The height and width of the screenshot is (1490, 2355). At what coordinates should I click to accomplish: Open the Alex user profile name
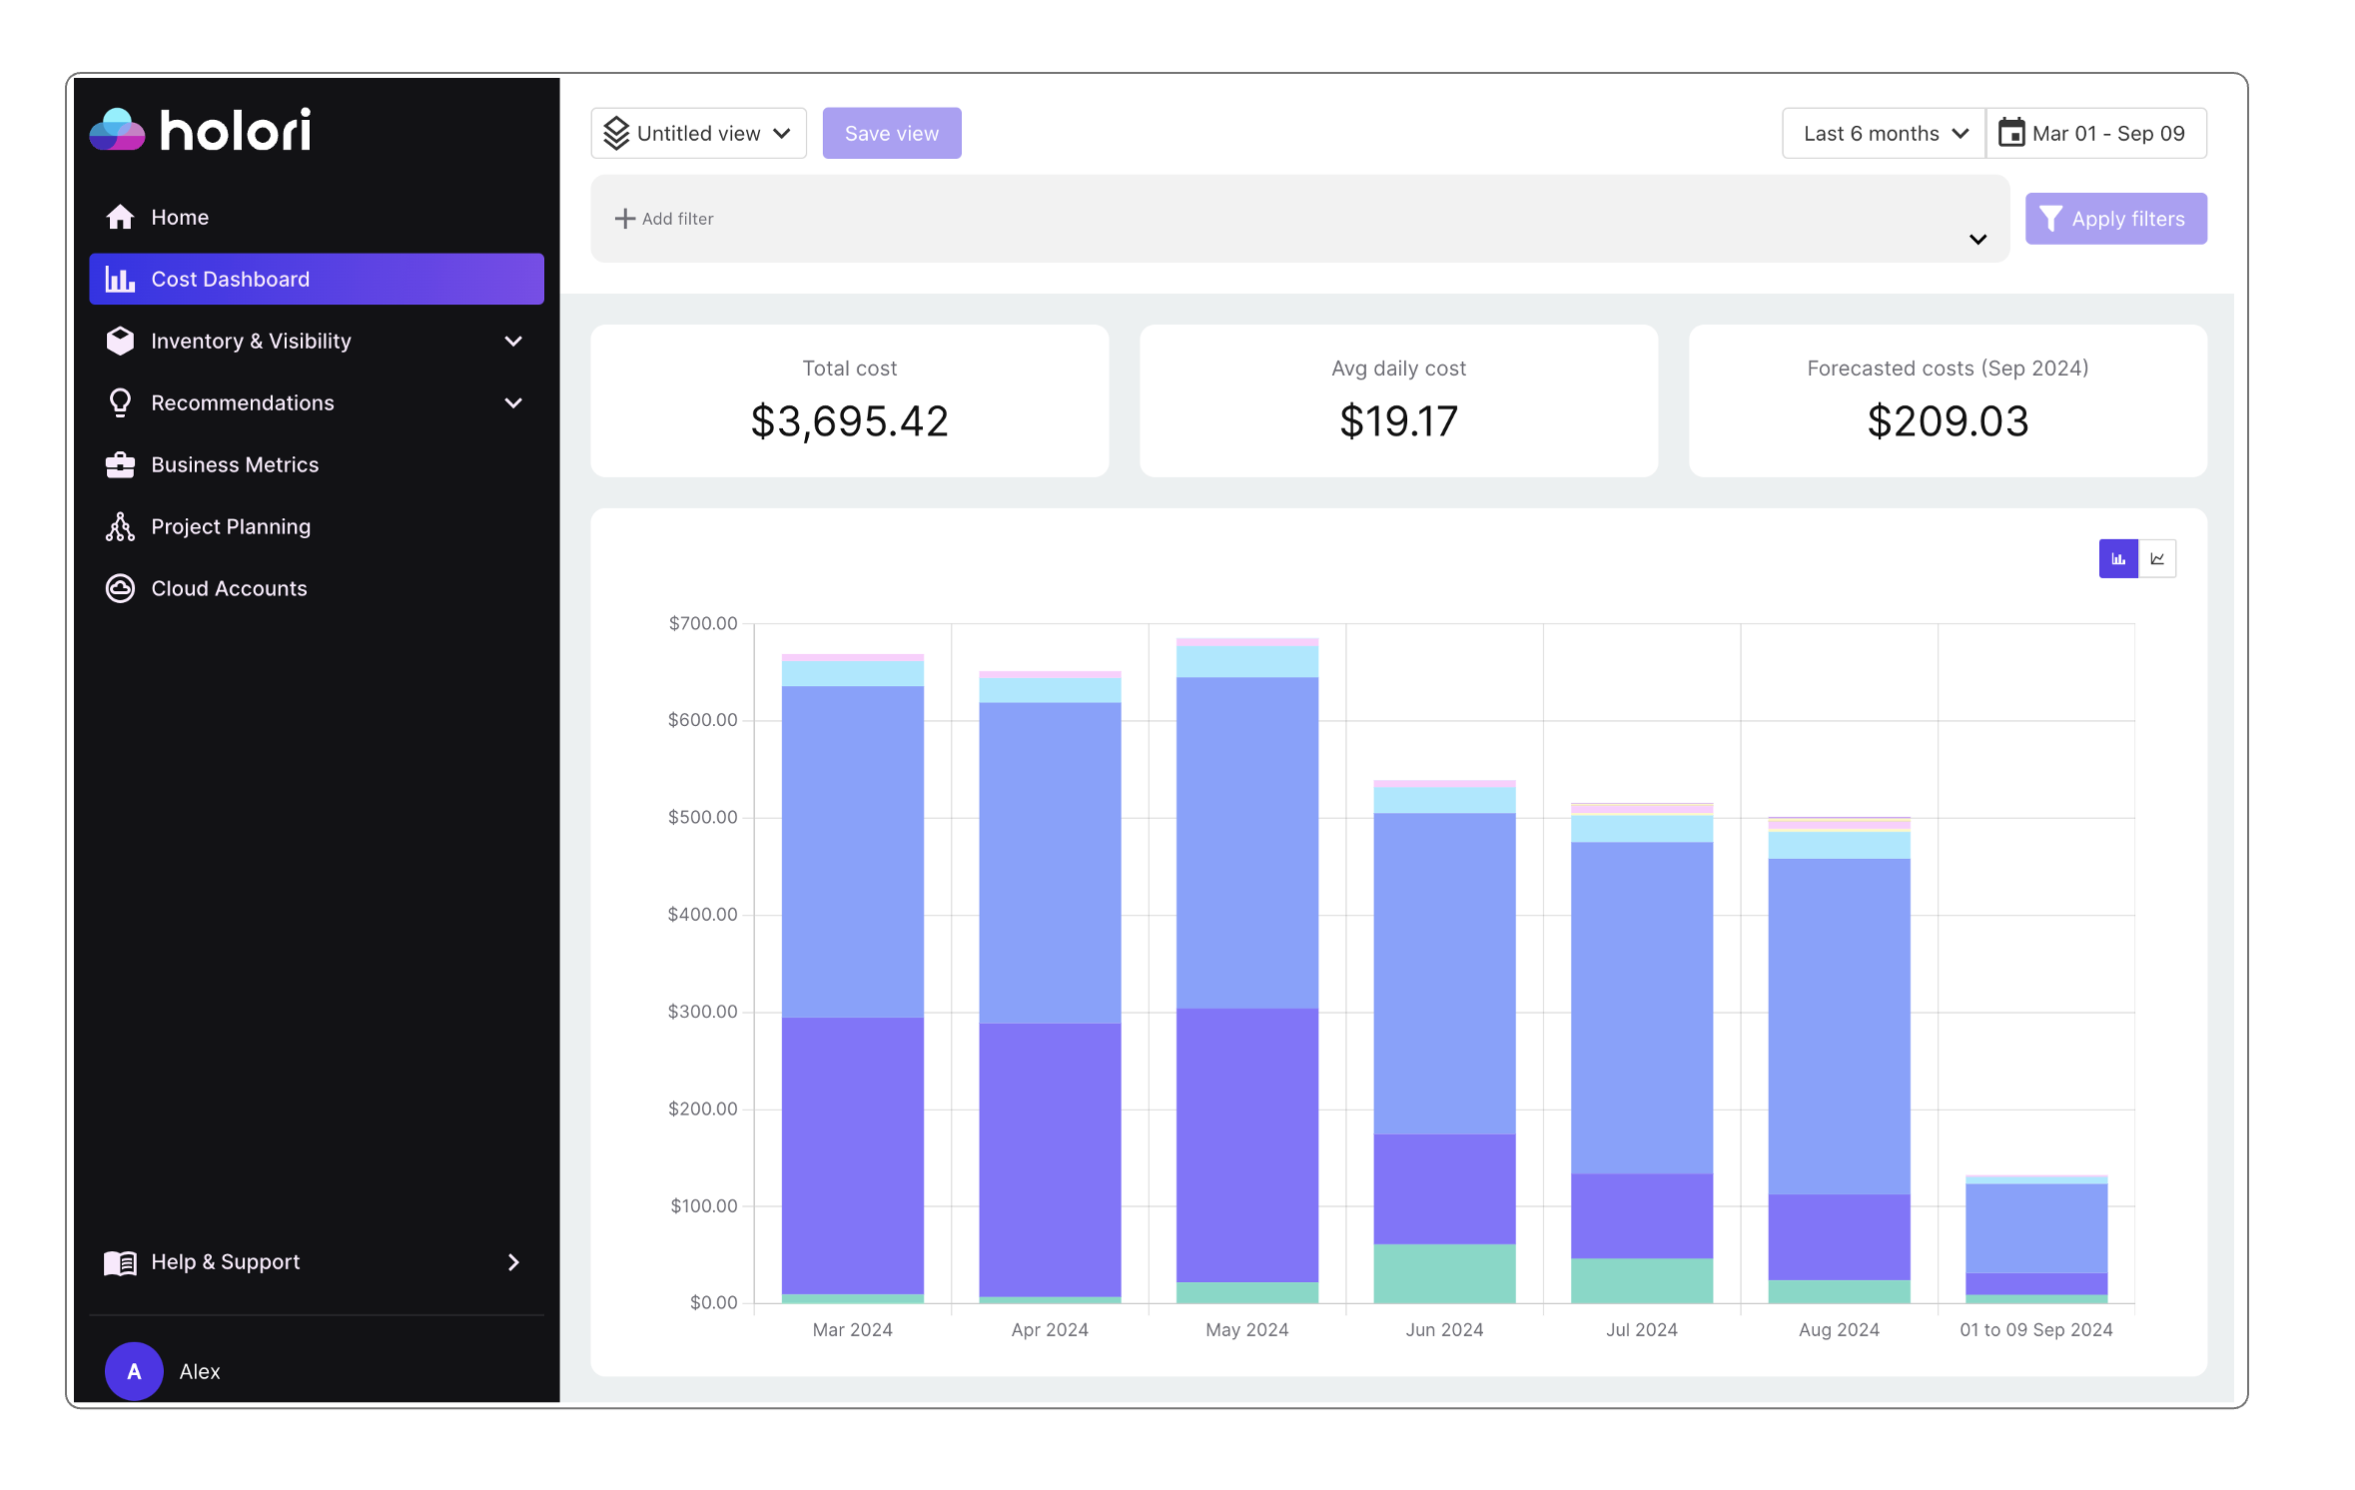[200, 1371]
